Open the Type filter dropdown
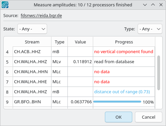 tap(150, 29)
